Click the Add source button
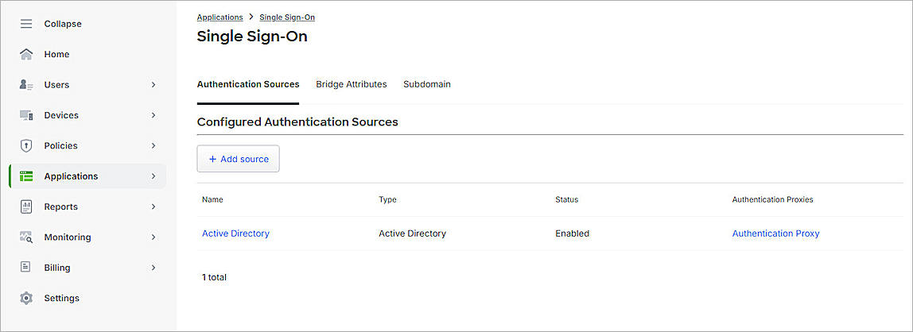This screenshot has height=332, width=913. coord(238,159)
